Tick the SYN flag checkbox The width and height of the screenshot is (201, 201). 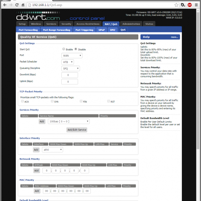click(52, 101)
